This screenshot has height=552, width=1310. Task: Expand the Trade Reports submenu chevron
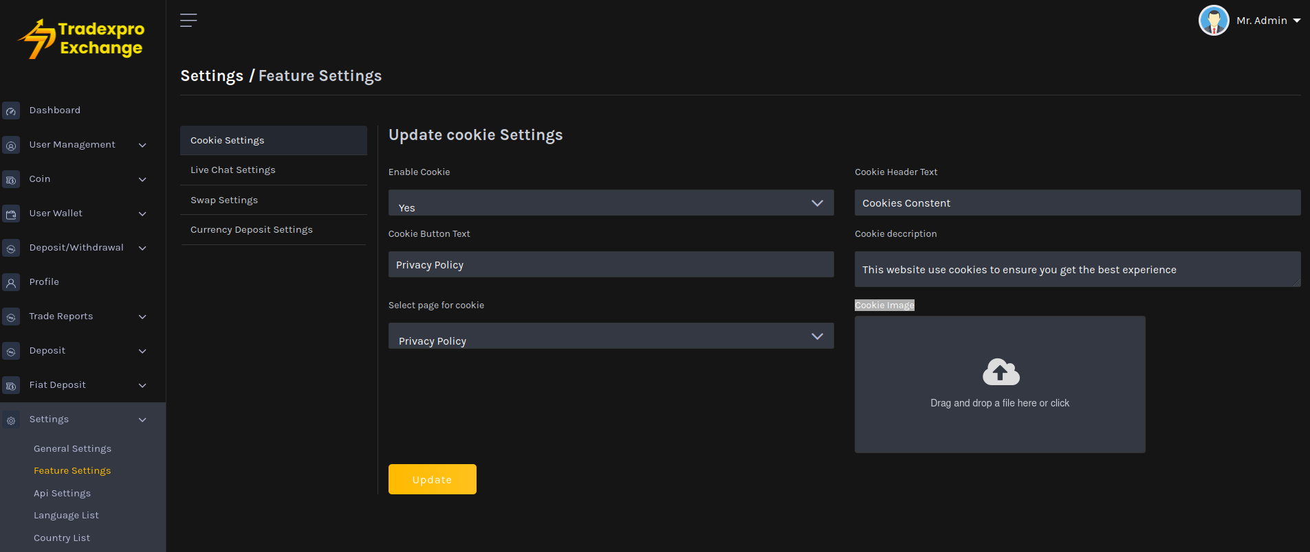pos(142,317)
